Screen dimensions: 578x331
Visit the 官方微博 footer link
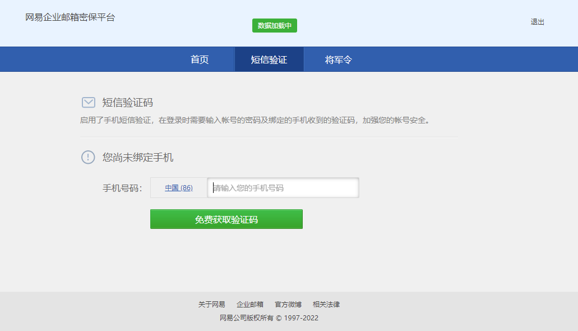[288, 305]
